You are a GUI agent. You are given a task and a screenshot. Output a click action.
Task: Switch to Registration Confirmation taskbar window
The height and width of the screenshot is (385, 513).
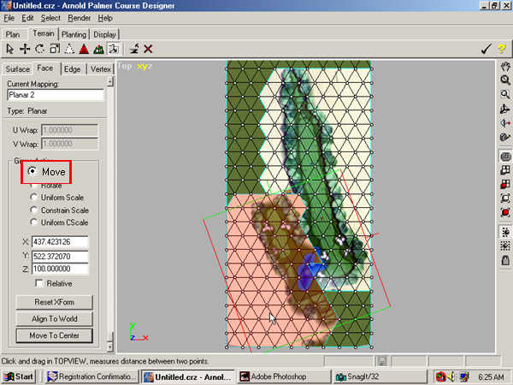[91, 376]
